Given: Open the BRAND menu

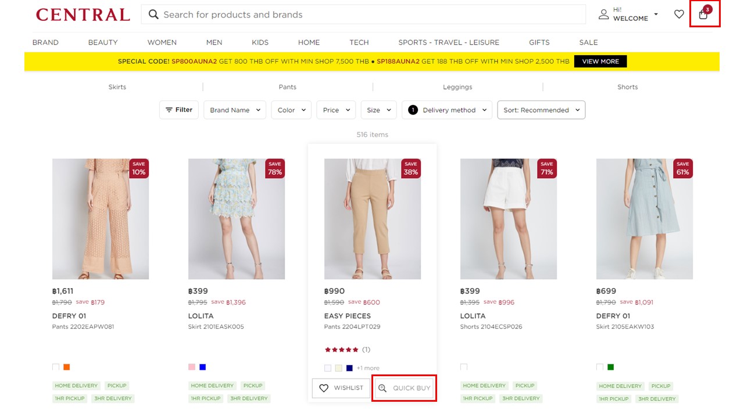Looking at the screenshot, I should point(45,42).
